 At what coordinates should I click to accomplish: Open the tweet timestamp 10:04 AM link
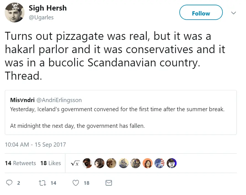[x=35, y=145]
